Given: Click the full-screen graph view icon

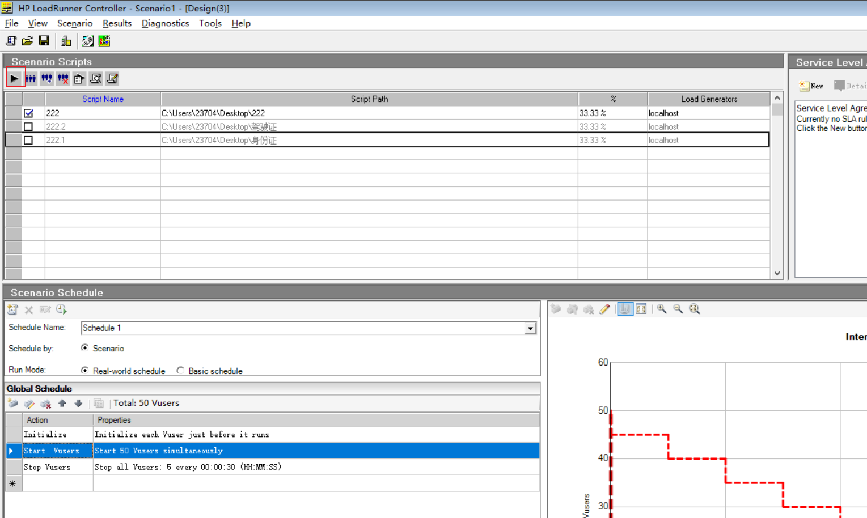Looking at the screenshot, I should click(641, 309).
